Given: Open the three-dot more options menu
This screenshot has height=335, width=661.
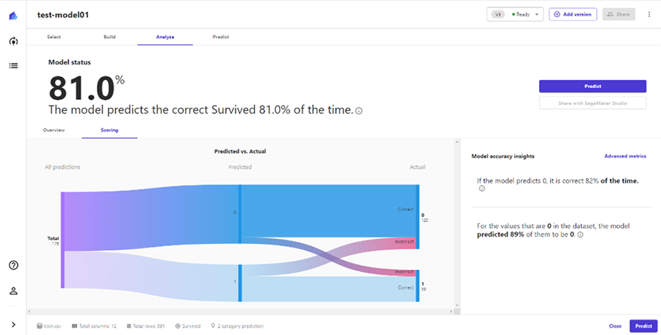Looking at the screenshot, I should [x=649, y=15].
